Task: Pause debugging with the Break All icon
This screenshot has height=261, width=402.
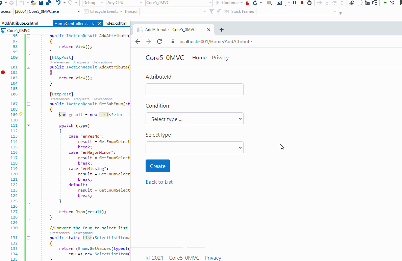Action: coord(295,3)
